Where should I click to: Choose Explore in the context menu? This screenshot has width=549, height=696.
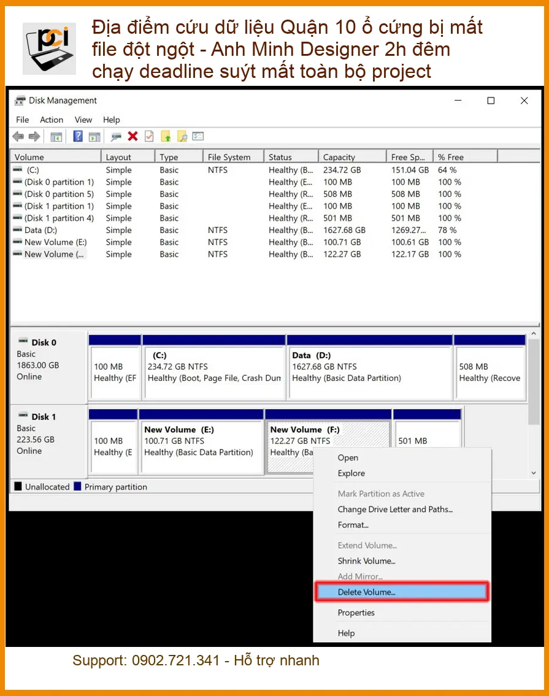[402, 473]
